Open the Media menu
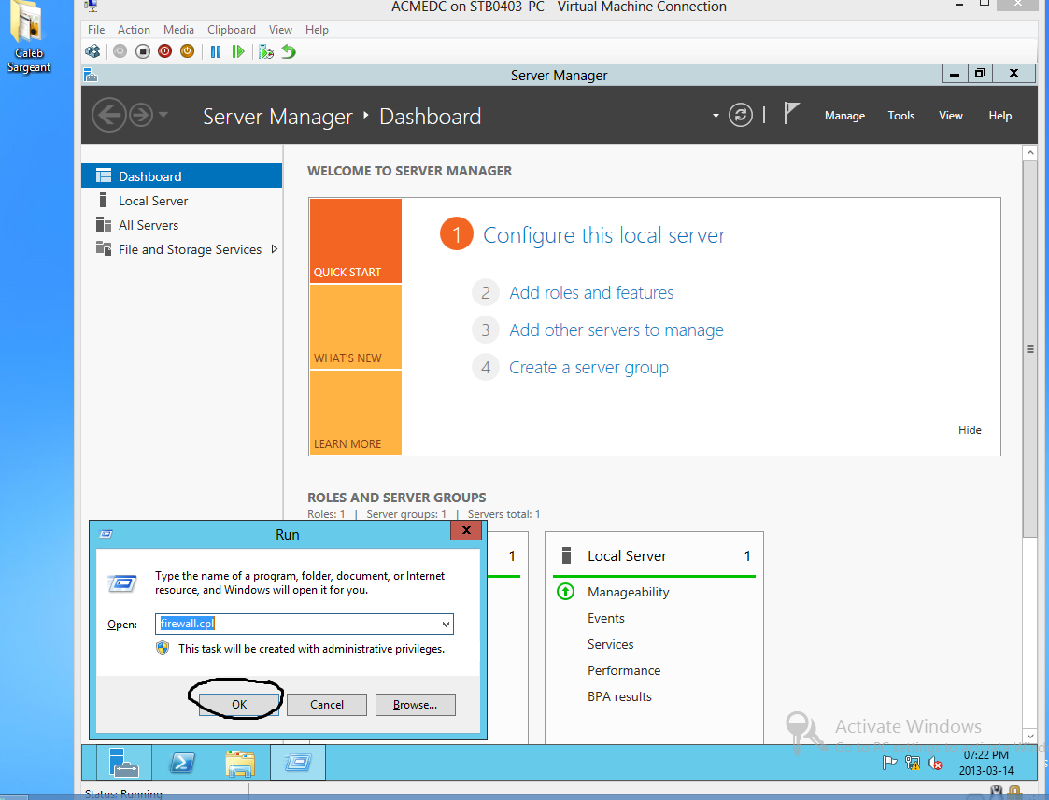 tap(178, 30)
